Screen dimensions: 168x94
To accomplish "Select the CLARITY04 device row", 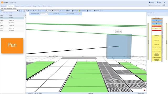I will pyautogui.click(x=12, y=23).
